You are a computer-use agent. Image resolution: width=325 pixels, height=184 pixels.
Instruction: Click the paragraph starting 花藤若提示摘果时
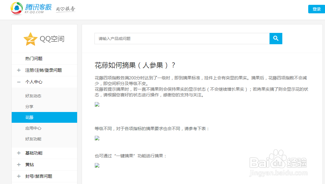201,92
